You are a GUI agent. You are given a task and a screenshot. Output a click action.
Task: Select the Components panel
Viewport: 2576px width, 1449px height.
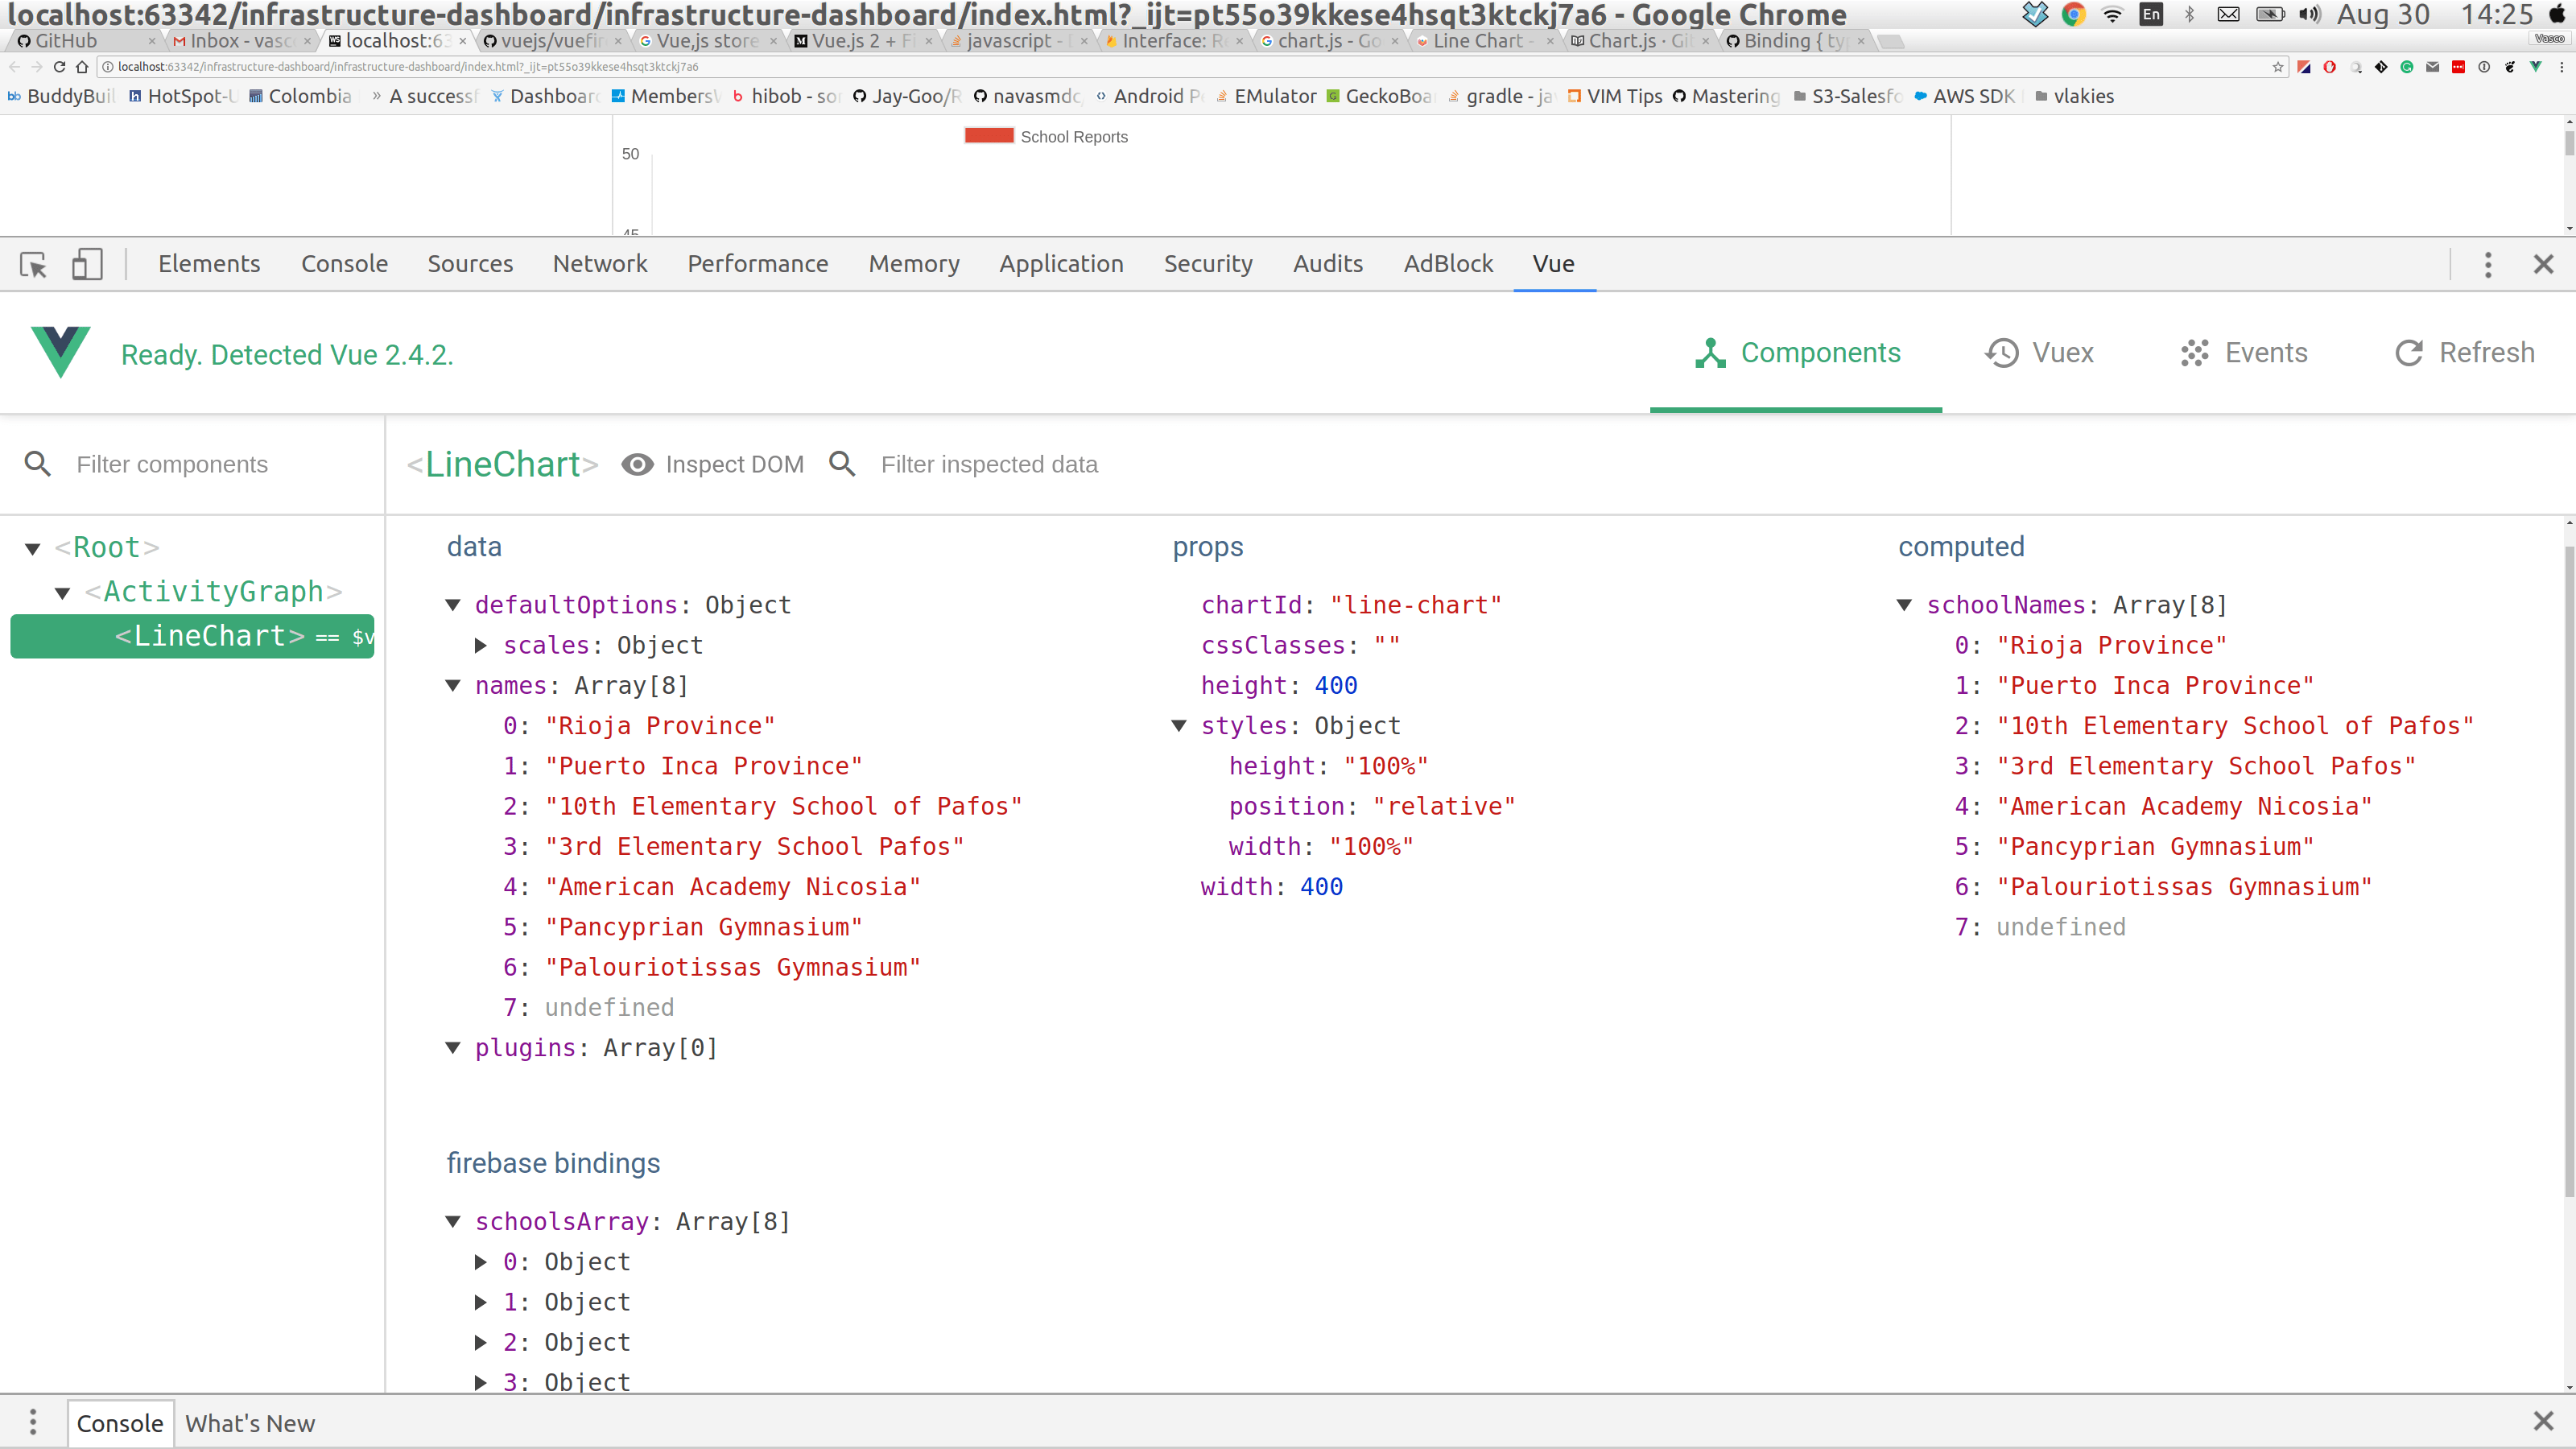1796,353
